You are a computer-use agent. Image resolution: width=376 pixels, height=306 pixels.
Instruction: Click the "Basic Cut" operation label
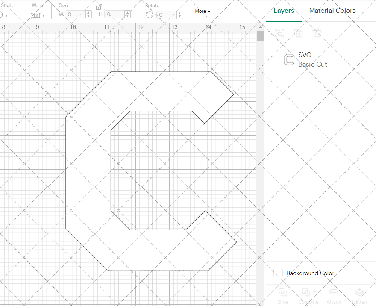pyautogui.click(x=312, y=64)
